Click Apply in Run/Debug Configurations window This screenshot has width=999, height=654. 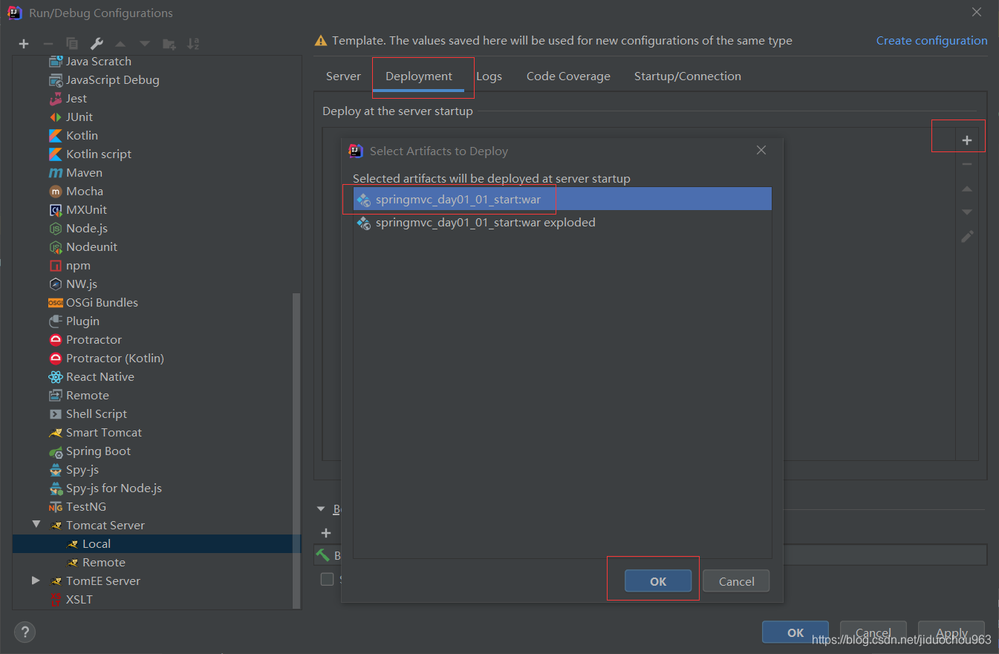click(951, 632)
